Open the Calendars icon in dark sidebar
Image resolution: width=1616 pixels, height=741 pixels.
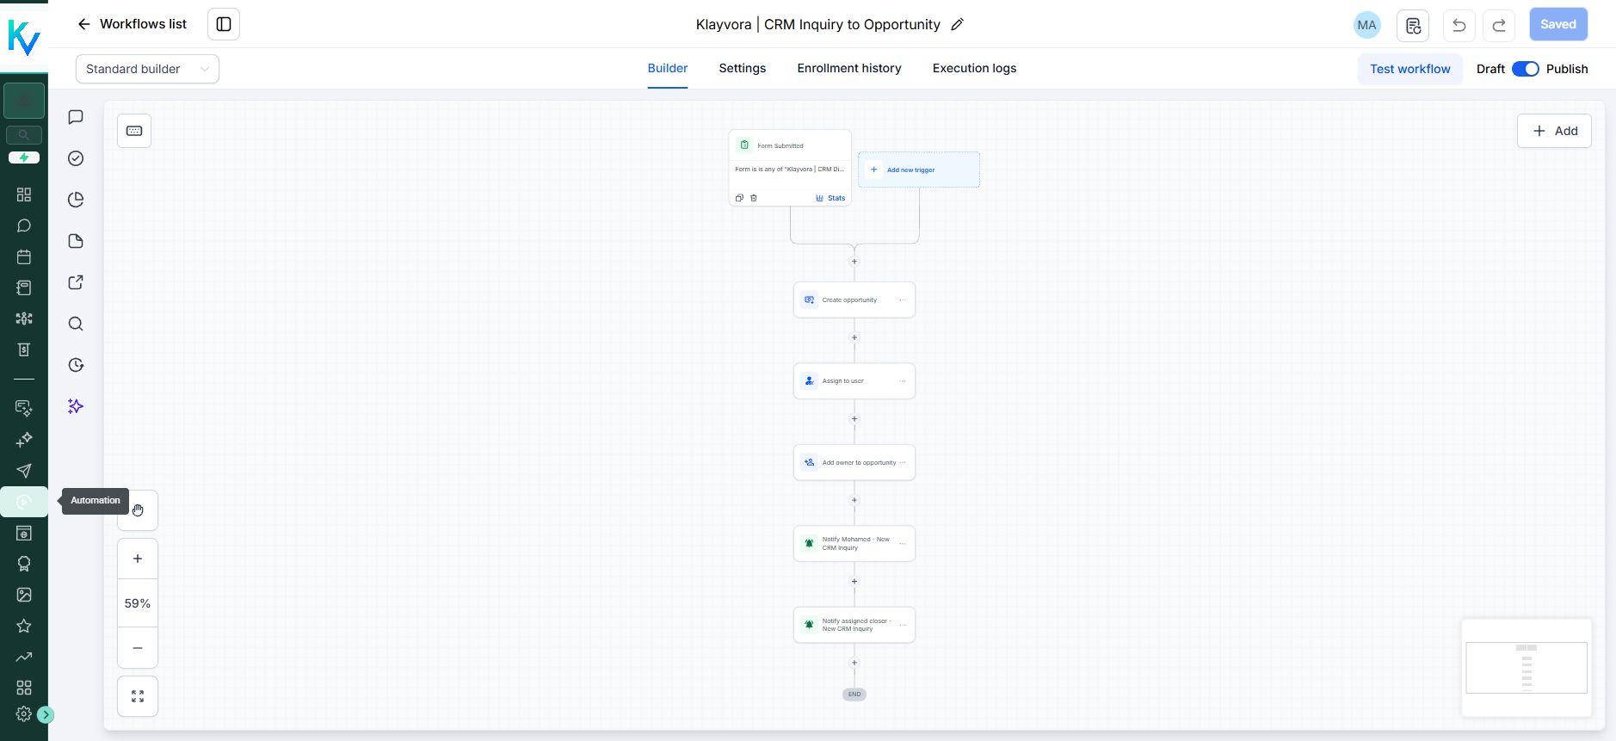point(24,256)
